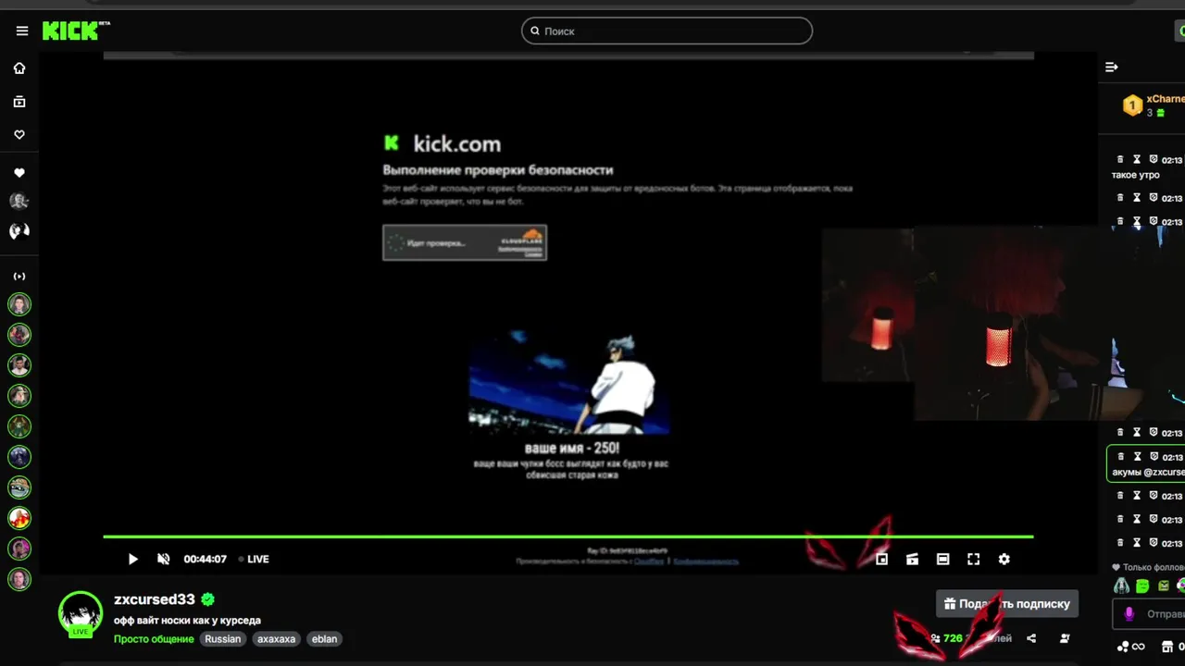Screen dimensions: 1185x666
Task: Timeout author of 'такое утро' message
Action: tap(1137, 159)
